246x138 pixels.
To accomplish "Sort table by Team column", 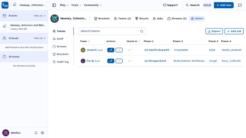I will tap(85, 41).
